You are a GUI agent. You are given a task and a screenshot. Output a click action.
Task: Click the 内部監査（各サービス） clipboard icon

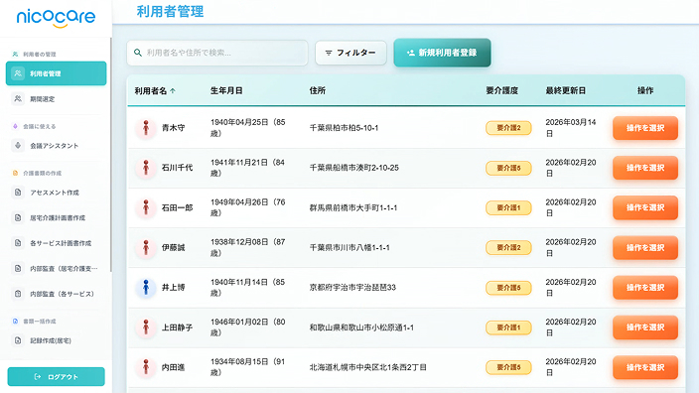click(18, 294)
